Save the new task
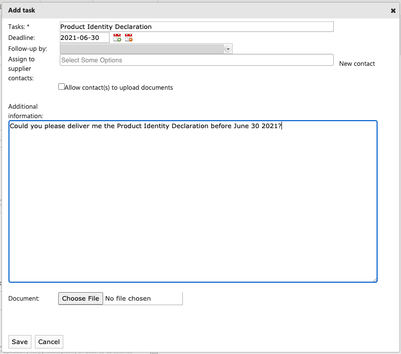The height and width of the screenshot is (354, 401). point(20,342)
